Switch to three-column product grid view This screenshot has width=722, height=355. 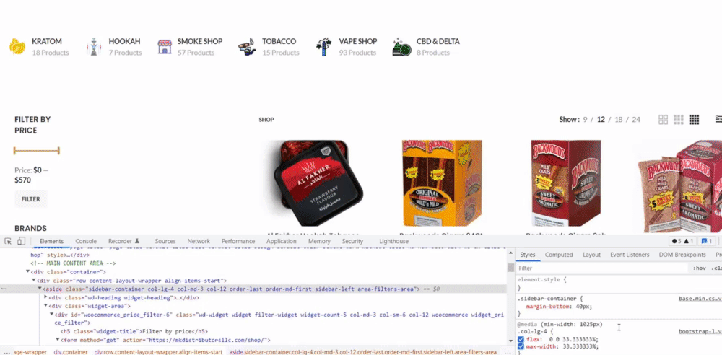[678, 120]
